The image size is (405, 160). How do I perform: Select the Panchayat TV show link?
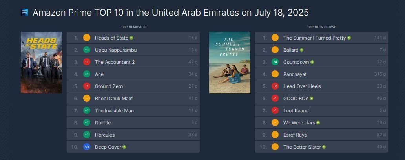click(x=295, y=74)
